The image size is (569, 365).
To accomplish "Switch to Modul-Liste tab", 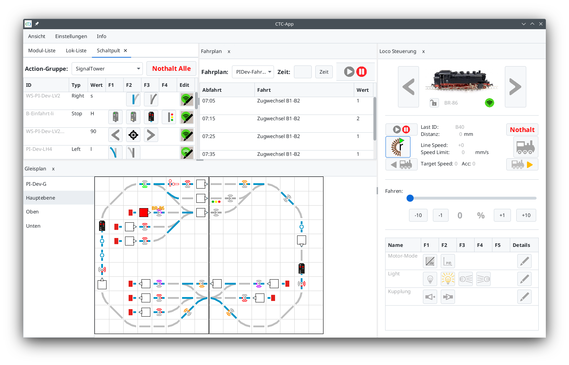I will click(x=42, y=51).
